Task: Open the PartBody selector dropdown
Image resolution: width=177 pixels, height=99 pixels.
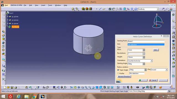Action: 158,9
